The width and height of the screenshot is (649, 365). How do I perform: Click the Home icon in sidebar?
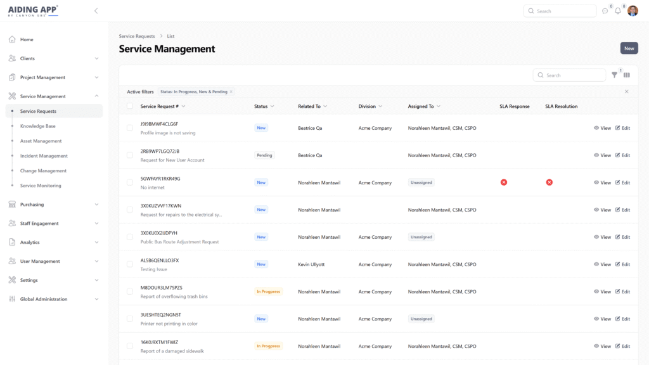point(12,39)
